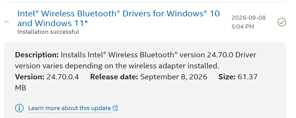Click the 61.37 size value

pos(248,77)
